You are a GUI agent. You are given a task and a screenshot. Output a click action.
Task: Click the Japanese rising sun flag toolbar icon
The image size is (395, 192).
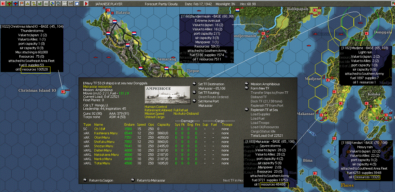pos(3,4)
